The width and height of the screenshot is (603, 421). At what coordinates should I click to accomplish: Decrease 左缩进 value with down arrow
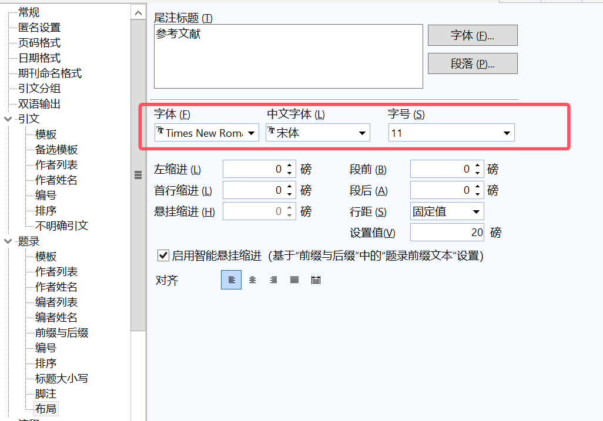pyautogui.click(x=290, y=173)
